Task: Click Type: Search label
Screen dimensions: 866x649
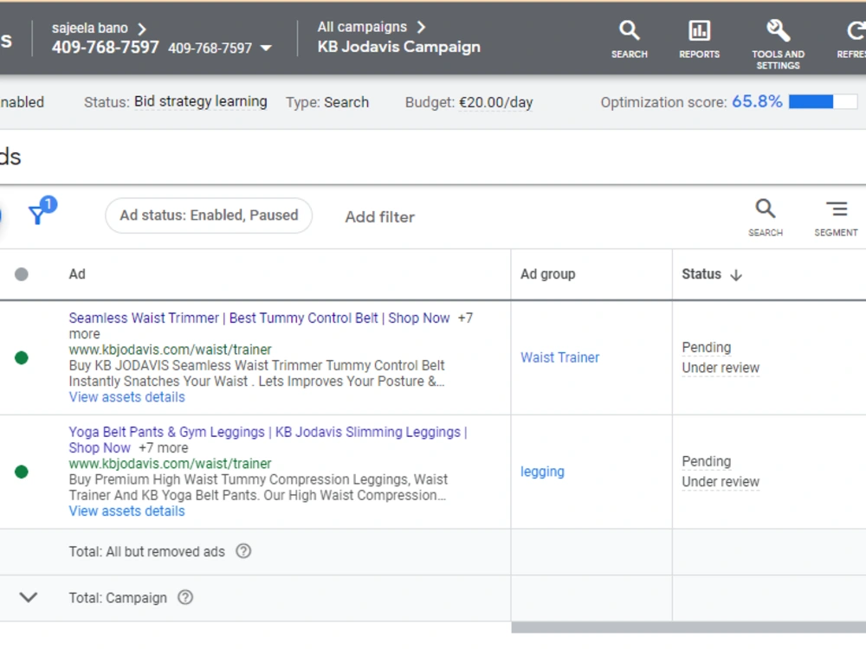Action: 327,102
